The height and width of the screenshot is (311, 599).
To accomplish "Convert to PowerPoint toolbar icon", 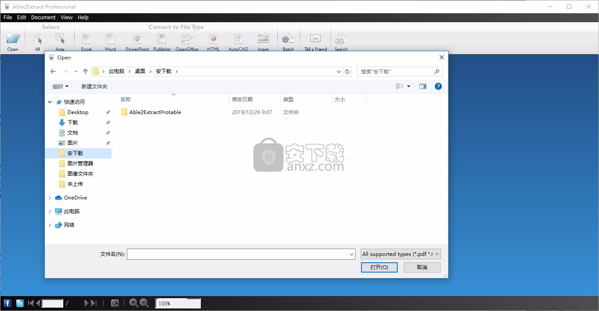I will pyautogui.click(x=137, y=39).
